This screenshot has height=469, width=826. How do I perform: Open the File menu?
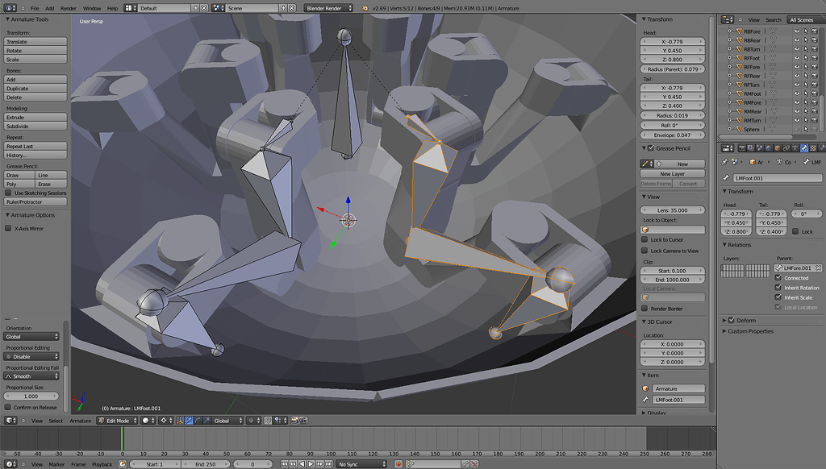(x=35, y=8)
